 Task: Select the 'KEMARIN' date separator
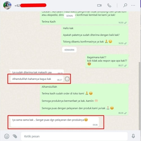(x=69, y=50)
